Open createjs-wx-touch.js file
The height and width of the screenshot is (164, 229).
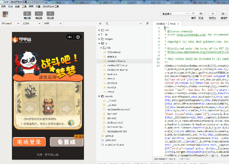point(117,70)
